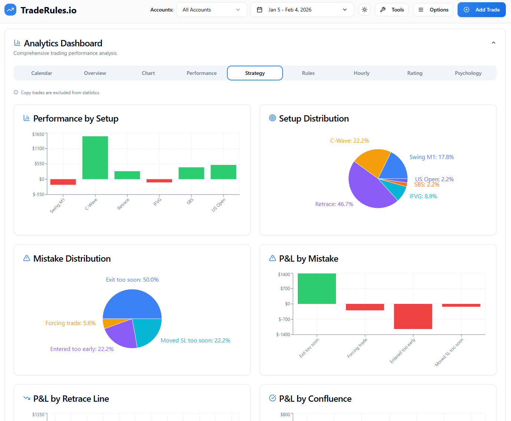Switch to the Hourly tab

point(362,73)
